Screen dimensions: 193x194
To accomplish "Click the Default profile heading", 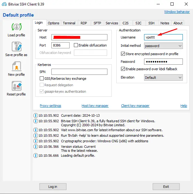I will point(18,15).
